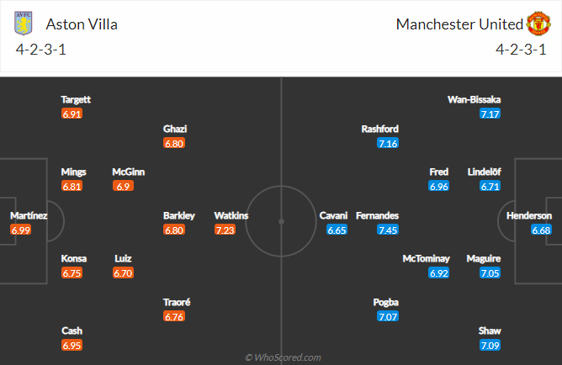Click the Manchester United club crest
The height and width of the screenshot is (365, 562).
536,23
